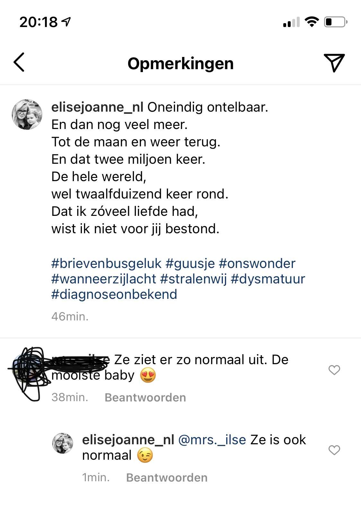Tap elisejoanne_nl username in the reply

128,440
